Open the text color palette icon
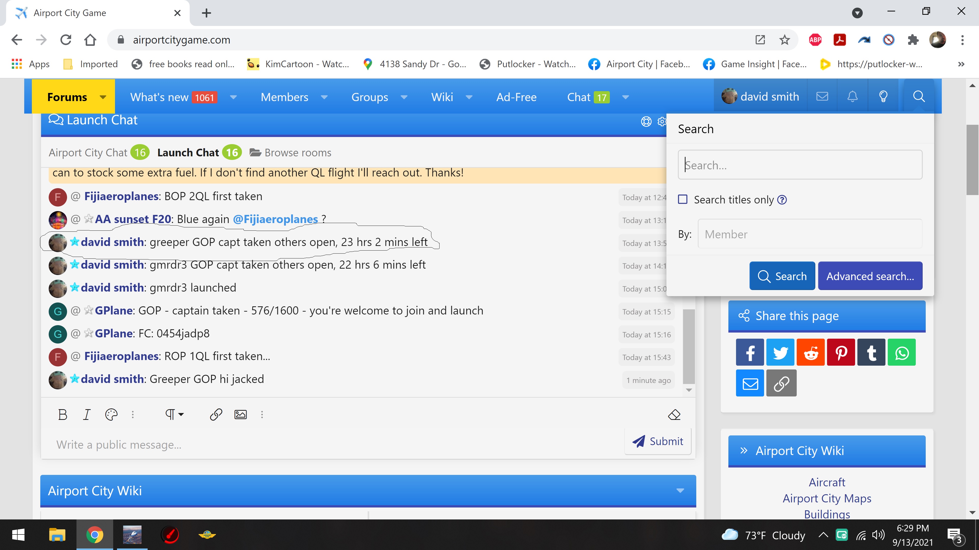The image size is (979, 550). coord(111,415)
